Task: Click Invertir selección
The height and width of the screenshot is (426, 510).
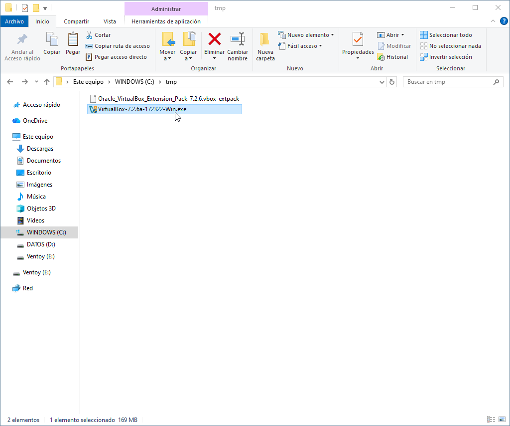Action: click(446, 57)
